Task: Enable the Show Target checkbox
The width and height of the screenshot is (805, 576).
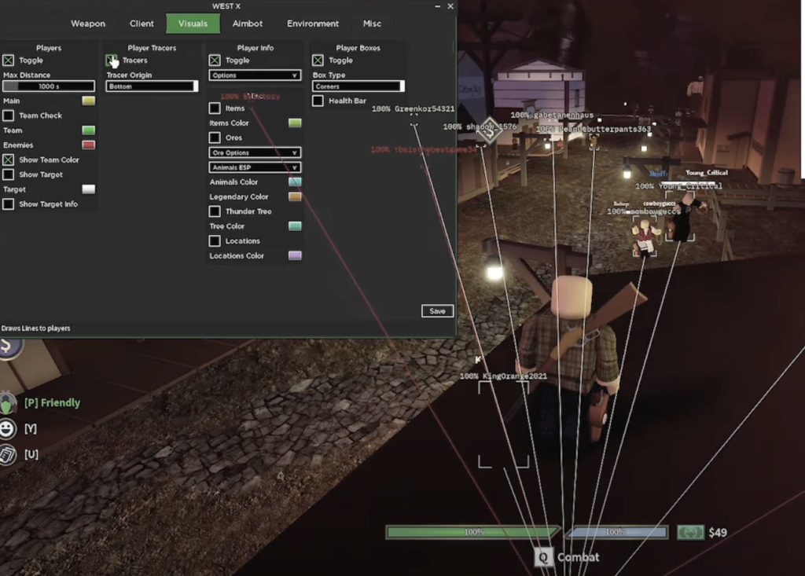Action: tap(8, 174)
